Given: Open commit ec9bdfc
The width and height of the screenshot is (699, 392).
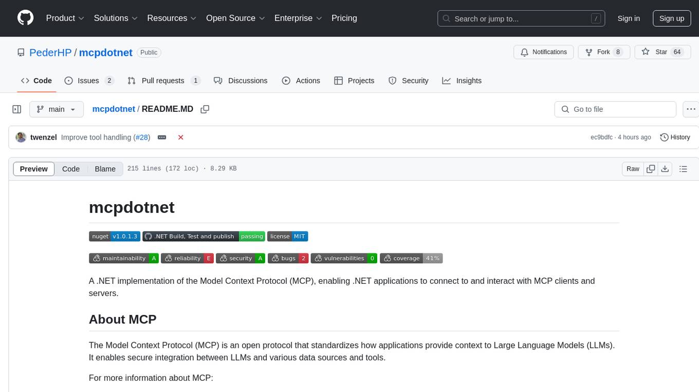Looking at the screenshot, I should click(x=602, y=138).
